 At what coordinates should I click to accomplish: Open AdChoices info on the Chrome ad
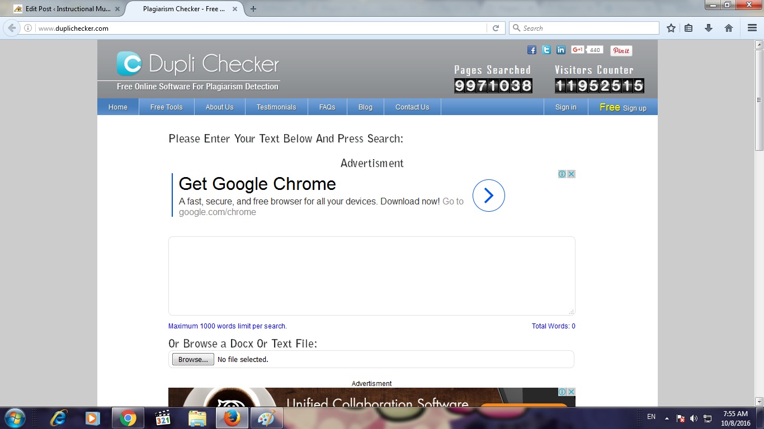[562, 174]
